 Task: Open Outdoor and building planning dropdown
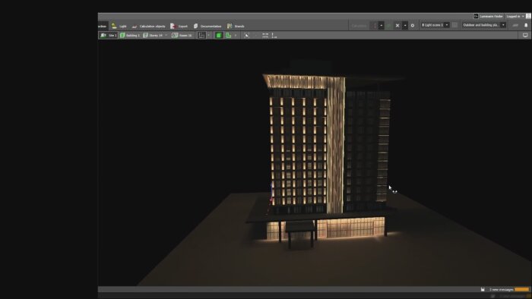click(484, 25)
